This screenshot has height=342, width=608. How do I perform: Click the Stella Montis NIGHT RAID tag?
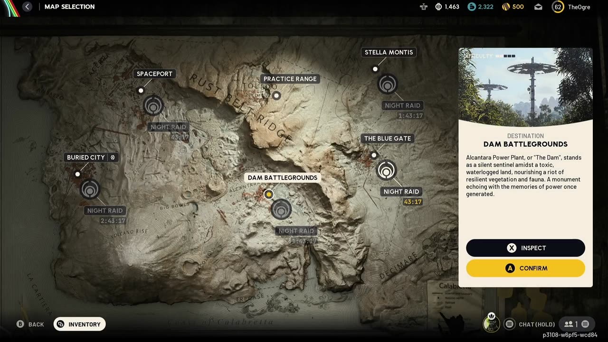pos(403,105)
